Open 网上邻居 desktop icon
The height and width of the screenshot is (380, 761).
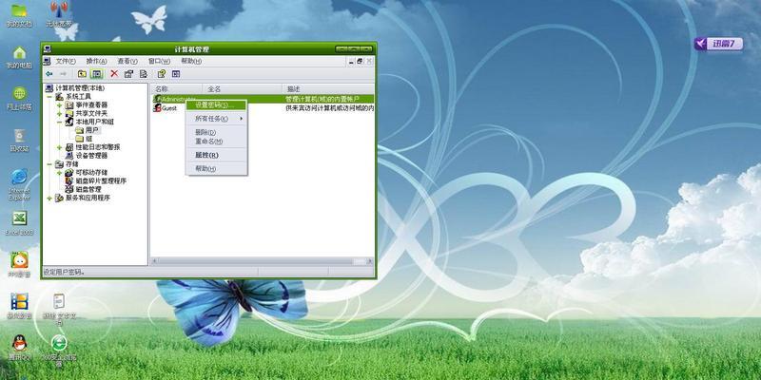[19, 99]
